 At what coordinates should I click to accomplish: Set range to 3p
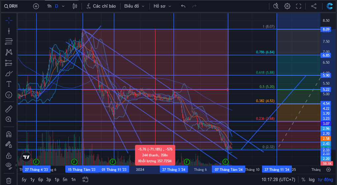tap(49, 180)
